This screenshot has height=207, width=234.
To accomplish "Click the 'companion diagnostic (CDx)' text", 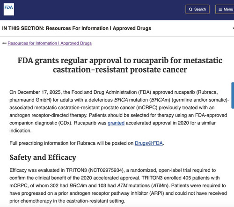I will tap(41, 123).
